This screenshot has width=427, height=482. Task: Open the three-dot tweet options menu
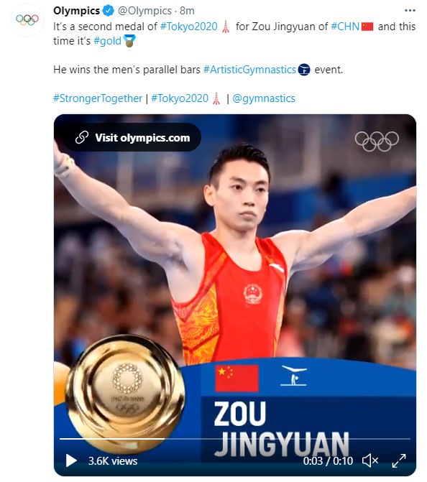click(410, 11)
